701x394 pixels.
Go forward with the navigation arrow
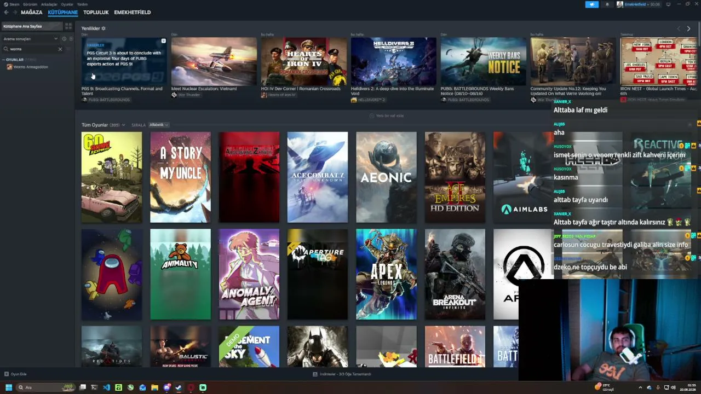coord(14,13)
